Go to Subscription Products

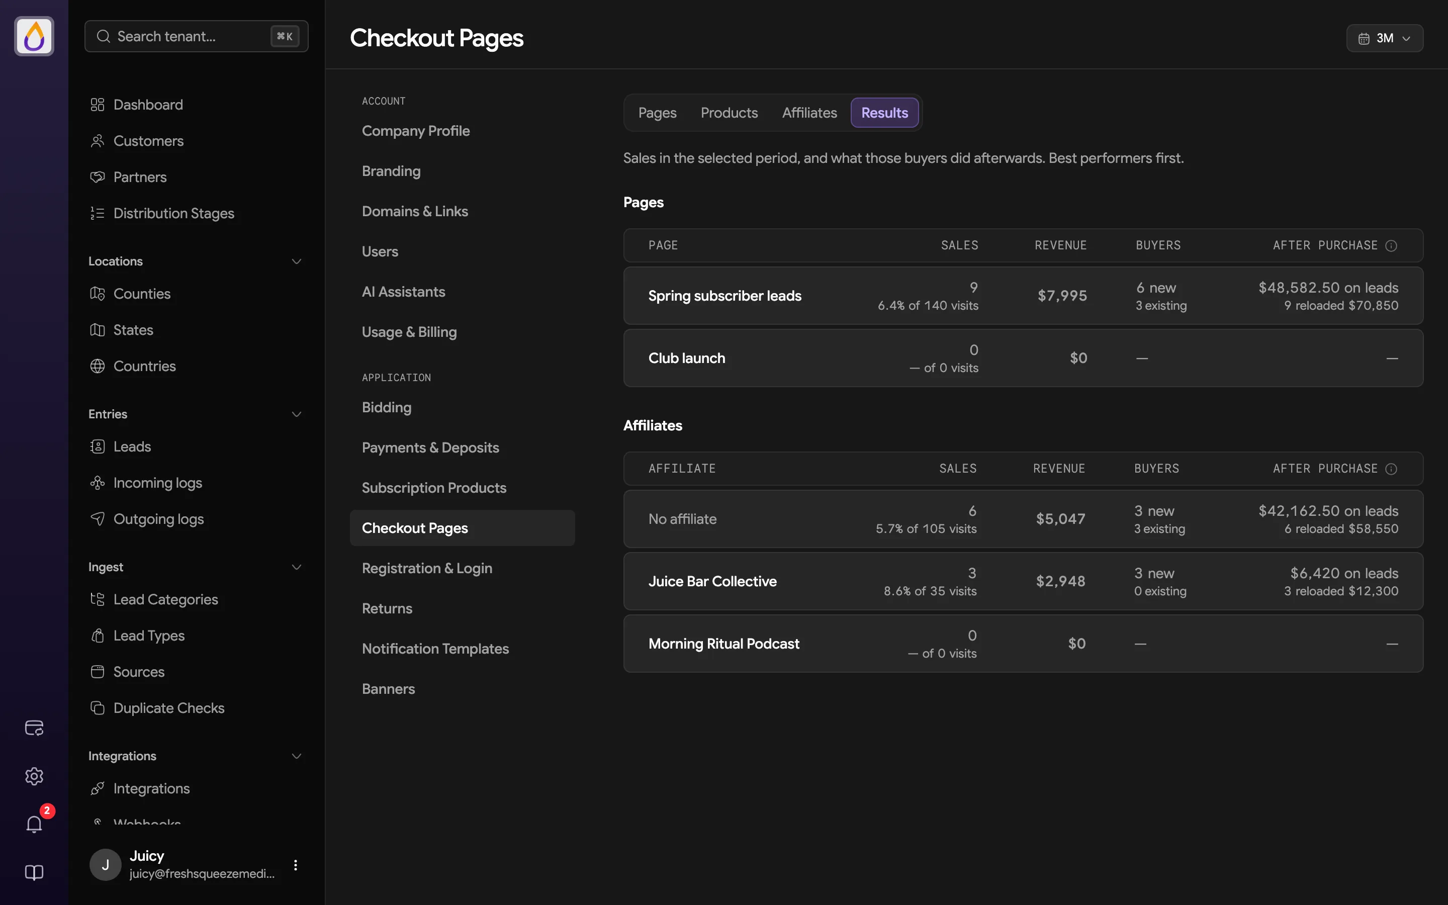tap(434, 488)
